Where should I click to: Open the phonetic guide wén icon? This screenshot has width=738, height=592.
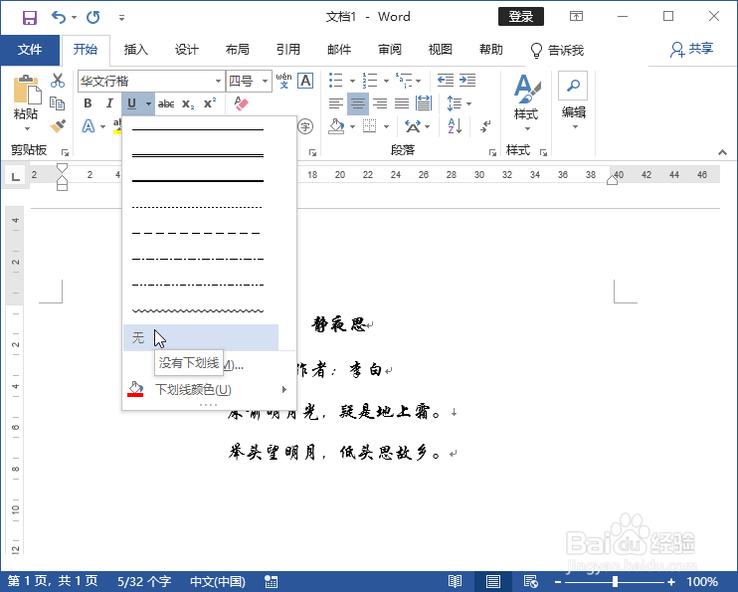283,81
